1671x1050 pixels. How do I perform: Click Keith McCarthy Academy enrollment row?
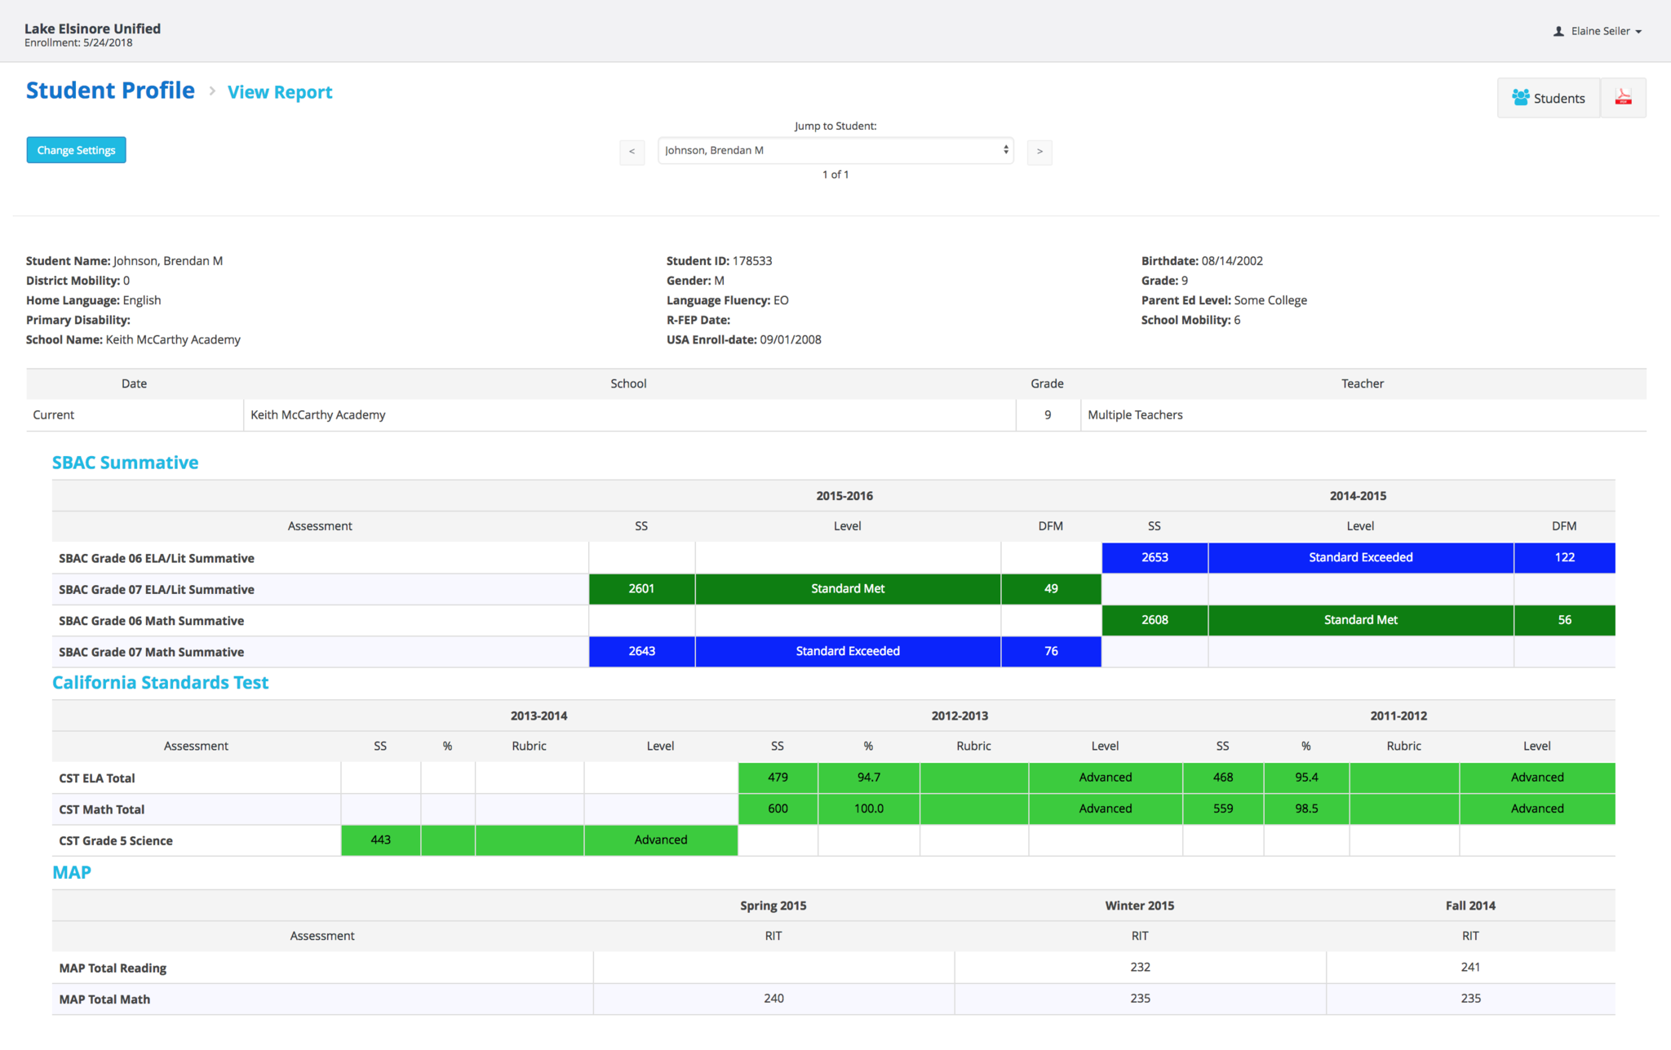[317, 414]
